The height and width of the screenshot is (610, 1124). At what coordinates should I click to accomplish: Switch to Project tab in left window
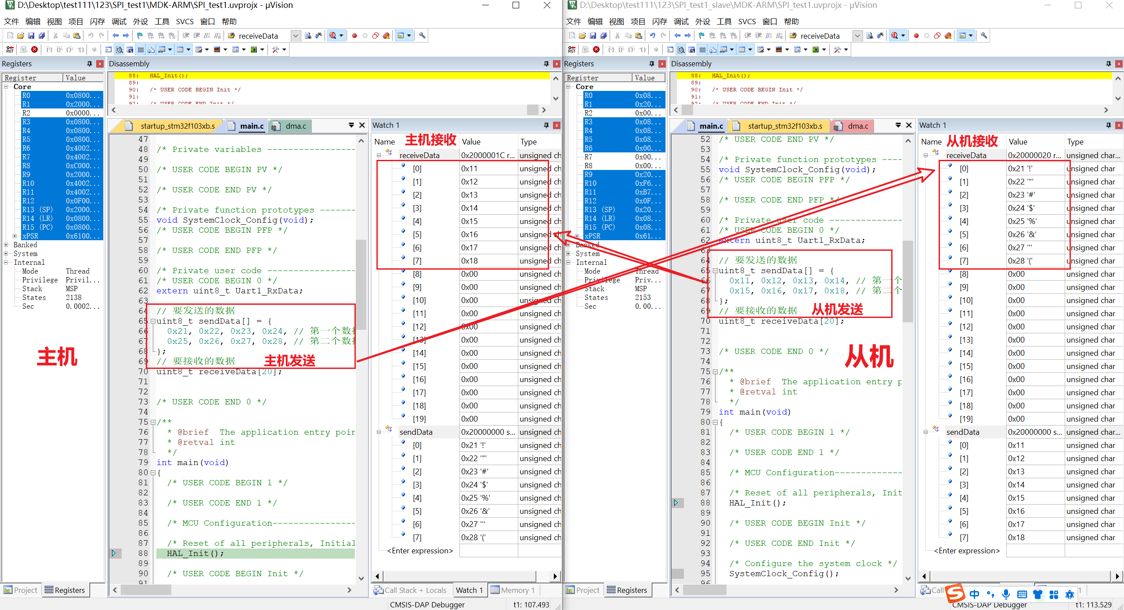[x=21, y=590]
